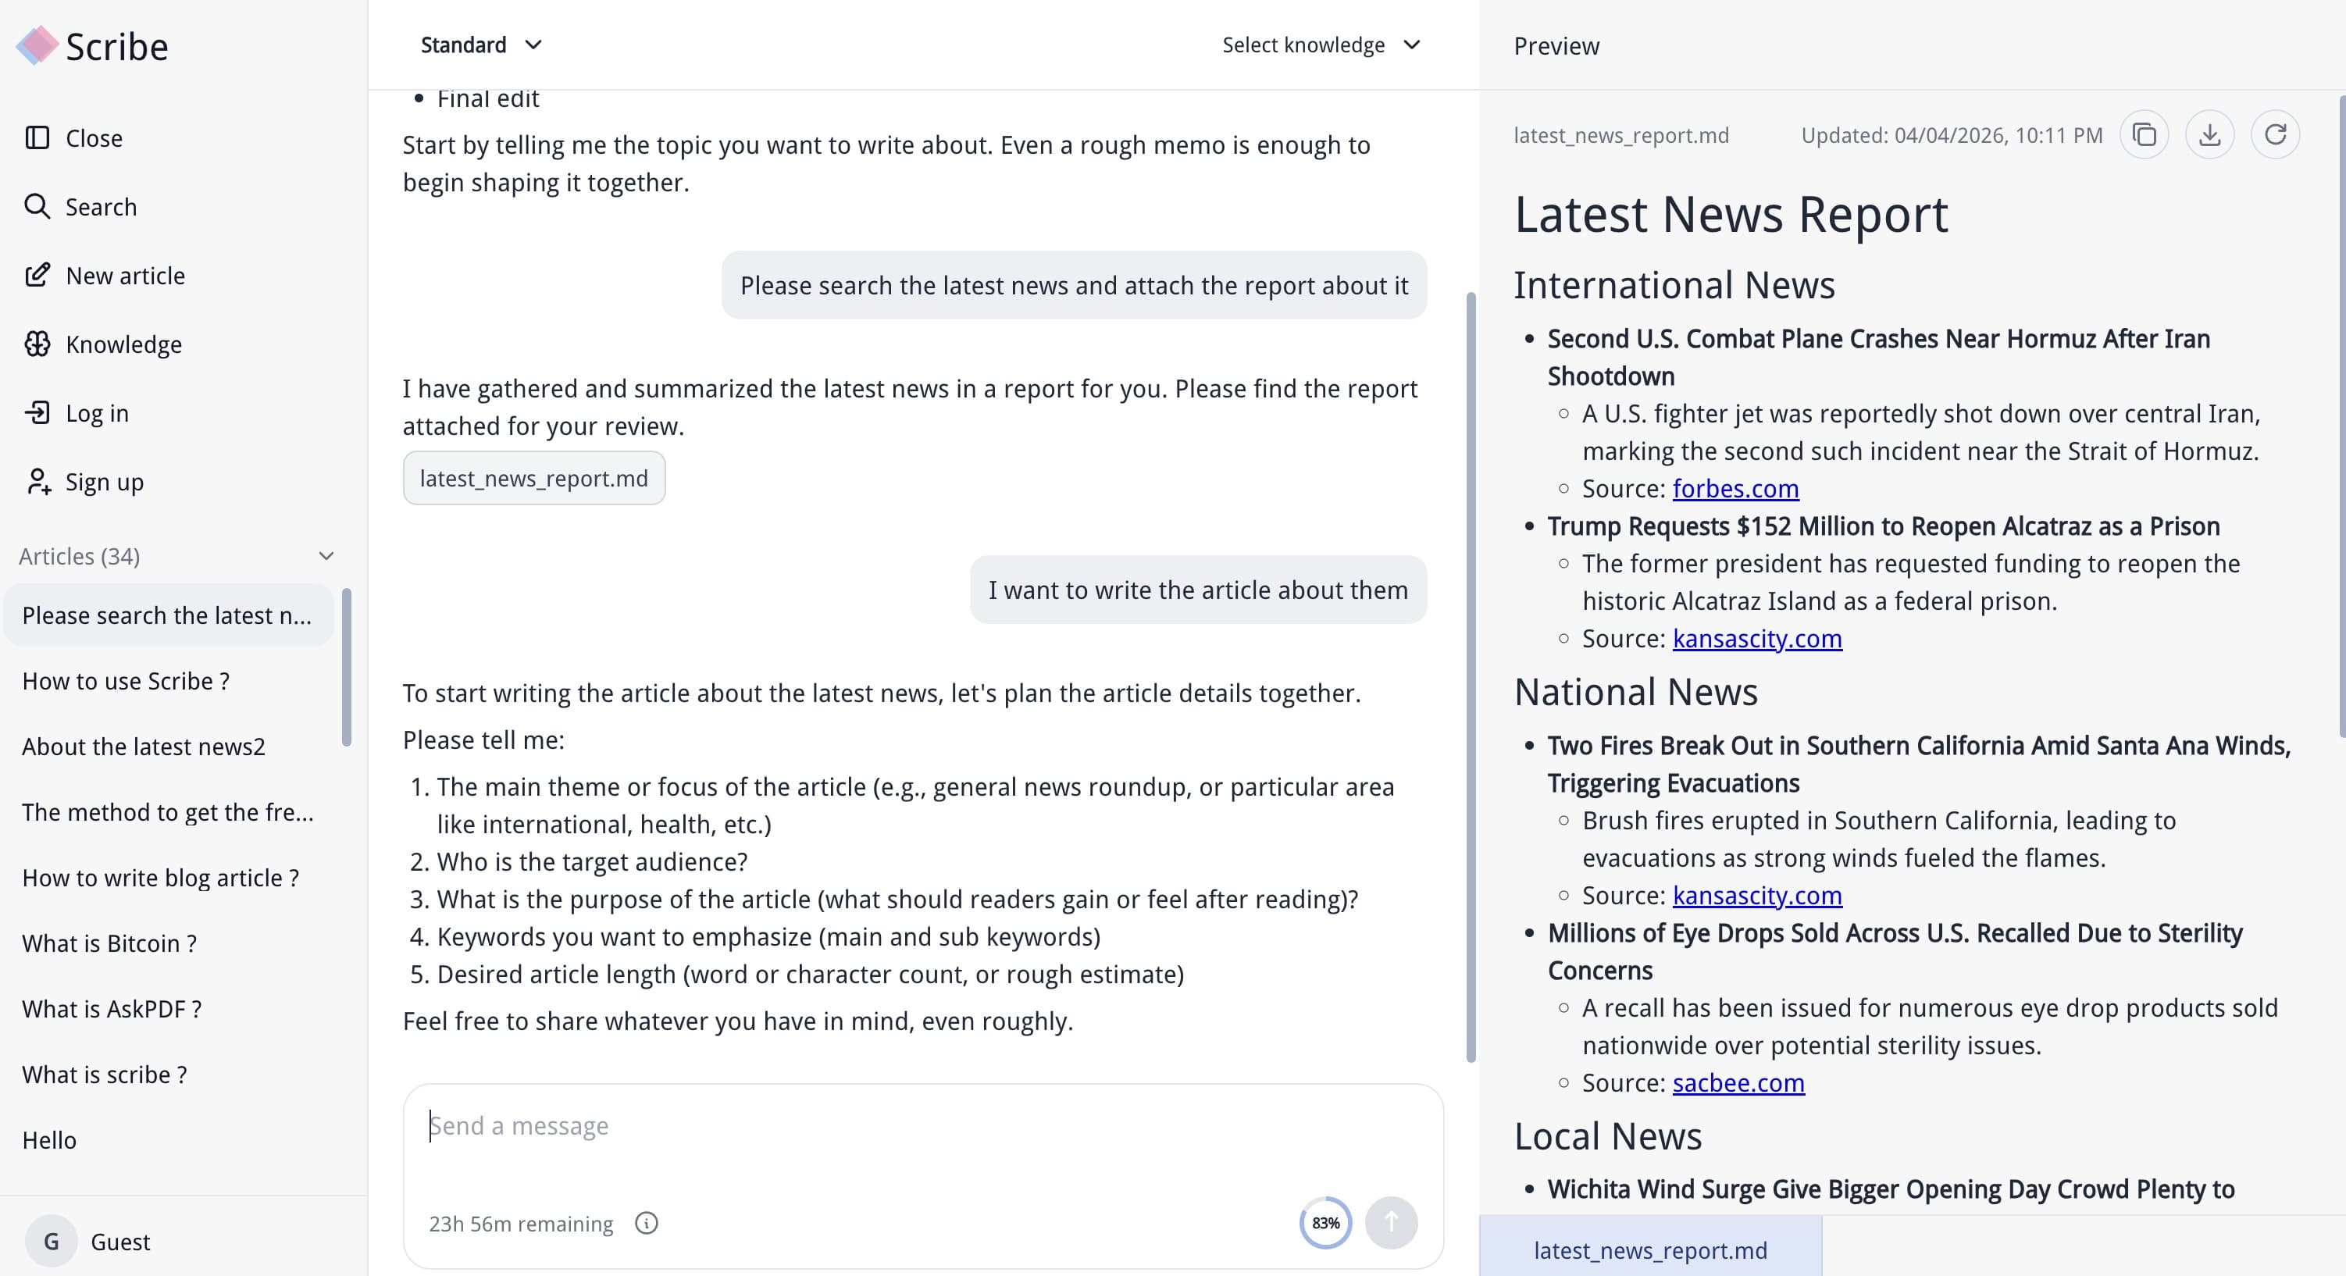Select the latest_news_report.md bottom tab

pyautogui.click(x=1649, y=1249)
